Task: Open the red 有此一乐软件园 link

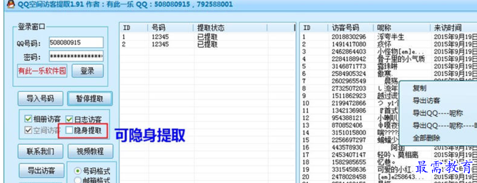Action: tap(42, 71)
